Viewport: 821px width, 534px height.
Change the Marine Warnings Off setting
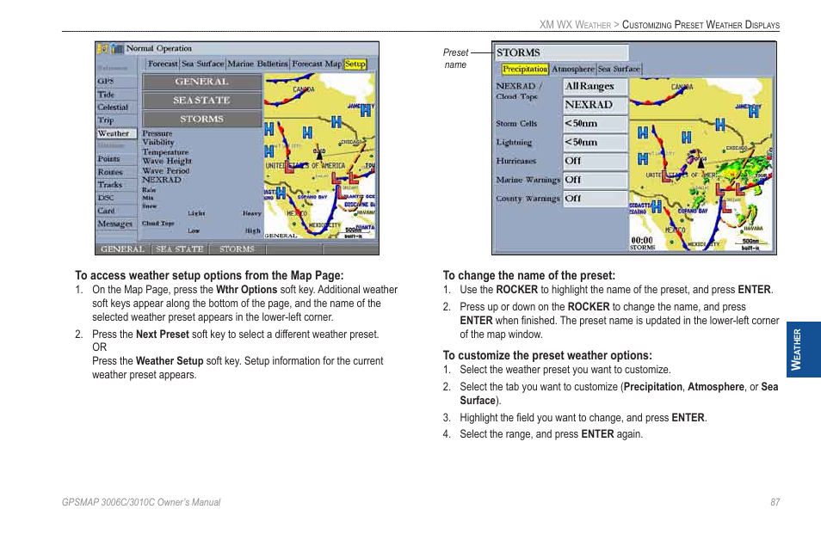pos(596,180)
